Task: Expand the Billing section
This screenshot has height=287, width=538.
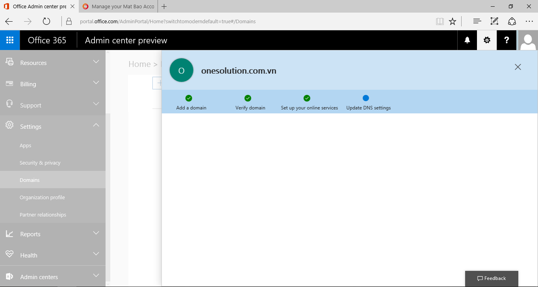Action: pos(52,84)
